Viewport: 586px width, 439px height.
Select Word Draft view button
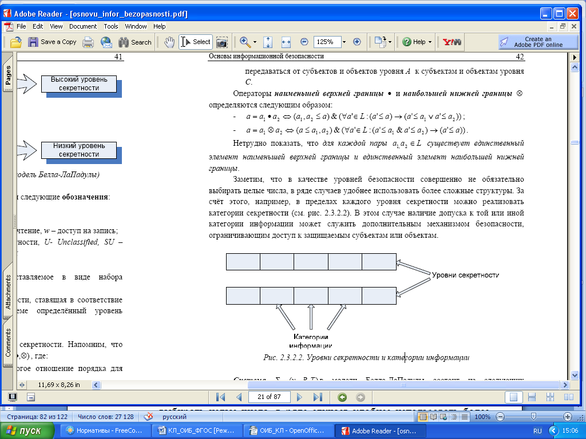pyautogui.click(x=465, y=417)
